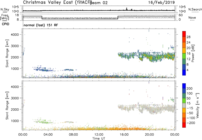202x140 pixels.
Task: Click the 'N.Search' legend label
Action: point(195,9)
